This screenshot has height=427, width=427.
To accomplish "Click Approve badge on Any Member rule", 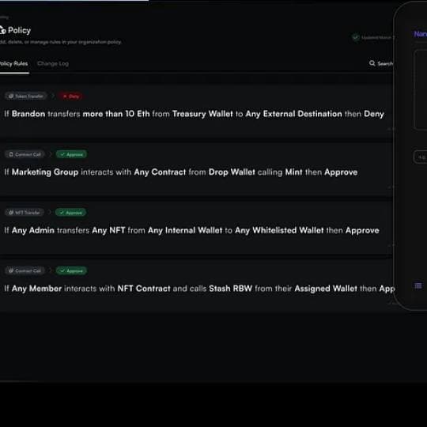I will (72, 270).
